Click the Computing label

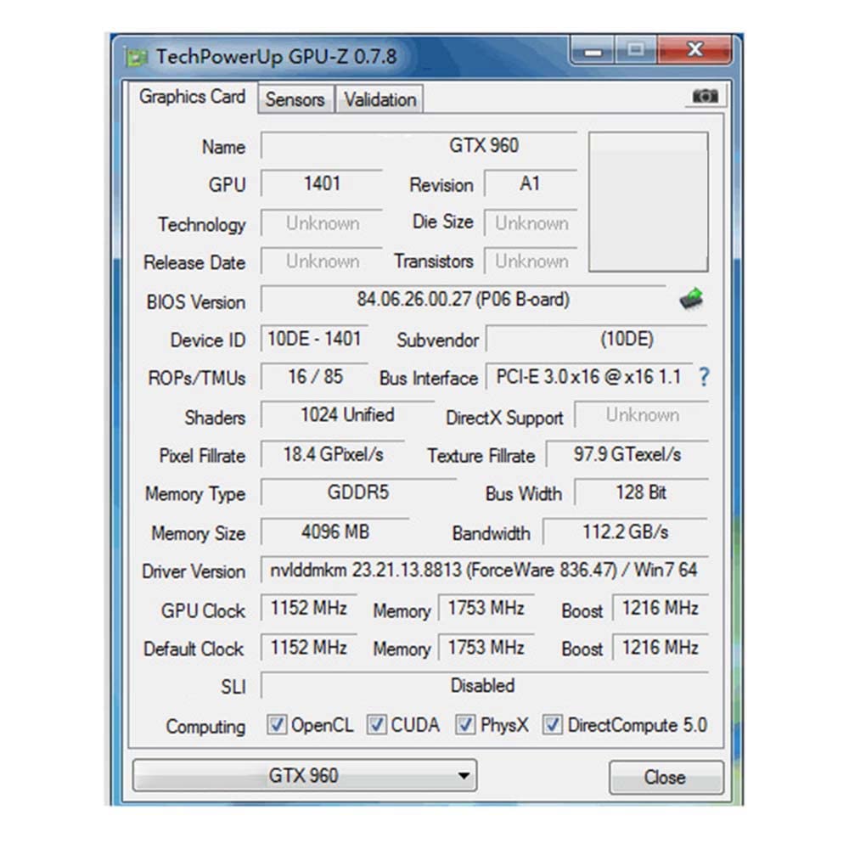point(205,726)
